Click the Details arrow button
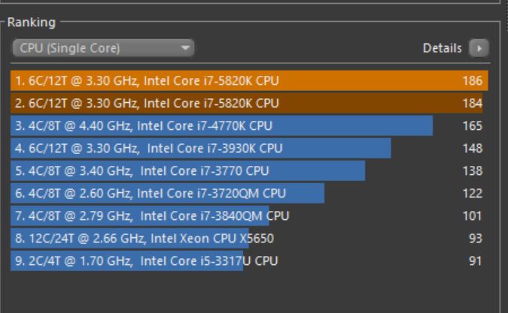508x313 pixels. point(478,49)
